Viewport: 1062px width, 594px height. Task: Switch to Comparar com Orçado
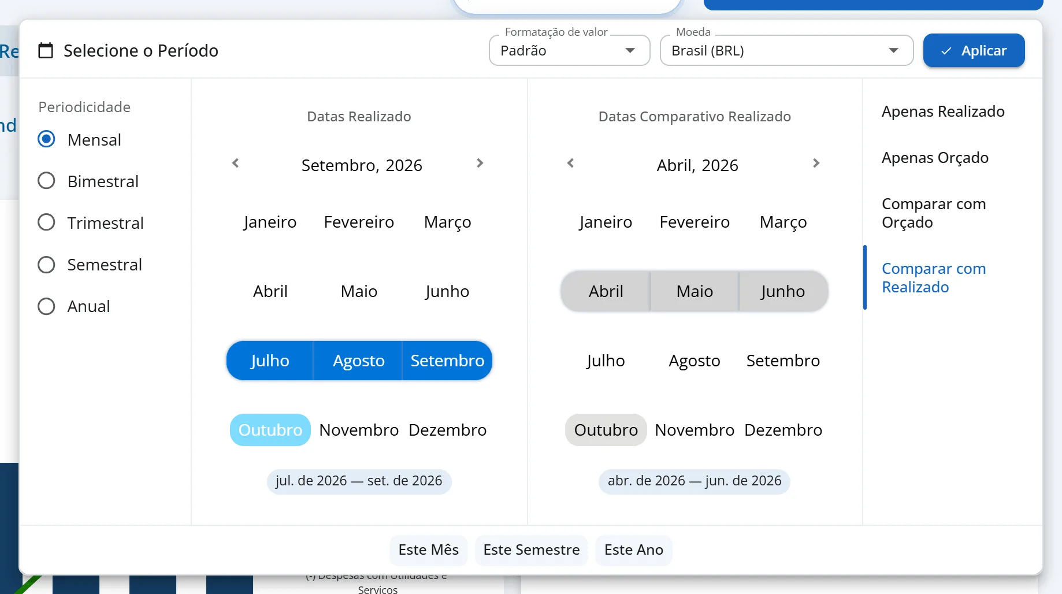[x=934, y=213]
